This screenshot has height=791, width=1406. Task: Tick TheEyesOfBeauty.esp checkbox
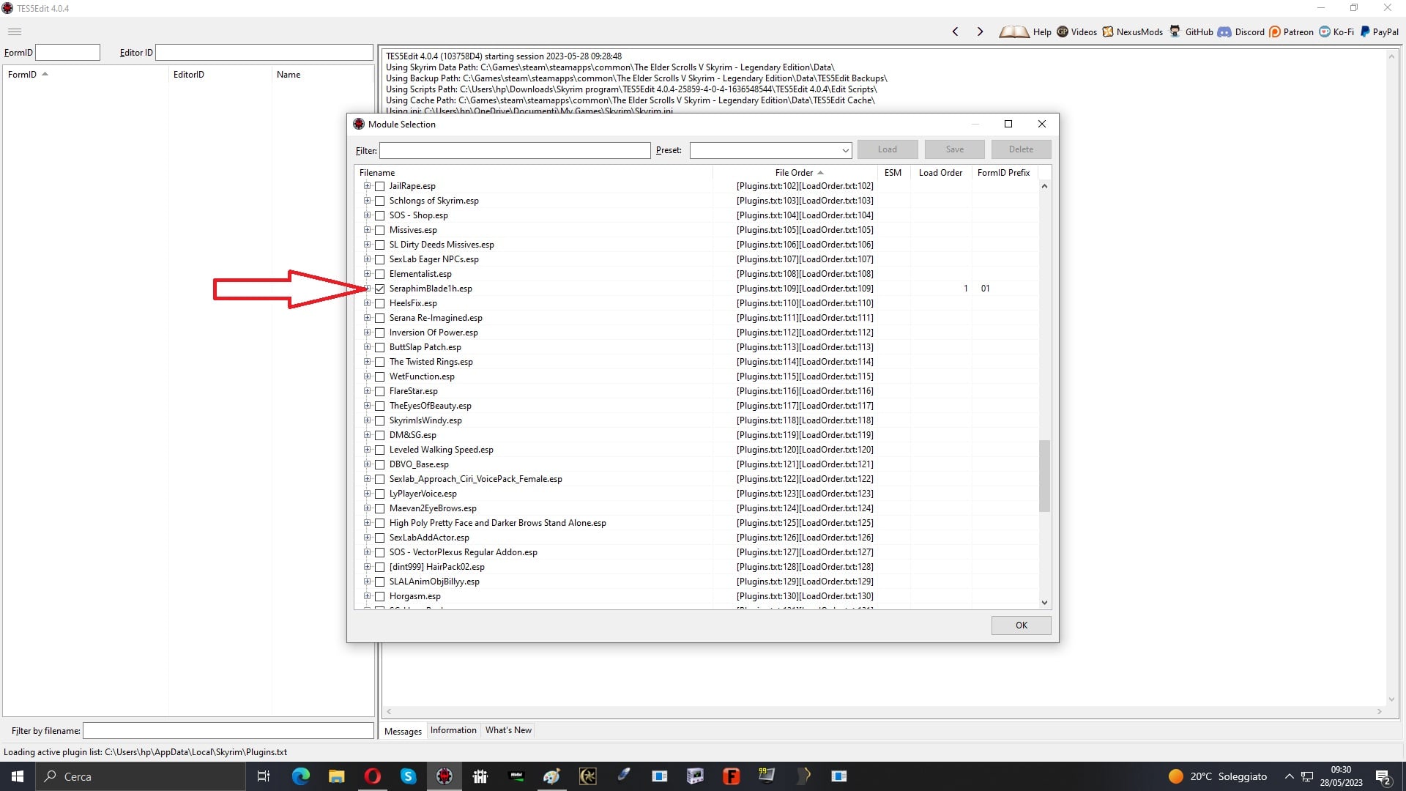(379, 406)
